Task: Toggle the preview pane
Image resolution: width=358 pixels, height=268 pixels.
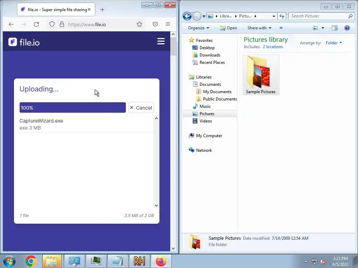Action: coord(335,28)
